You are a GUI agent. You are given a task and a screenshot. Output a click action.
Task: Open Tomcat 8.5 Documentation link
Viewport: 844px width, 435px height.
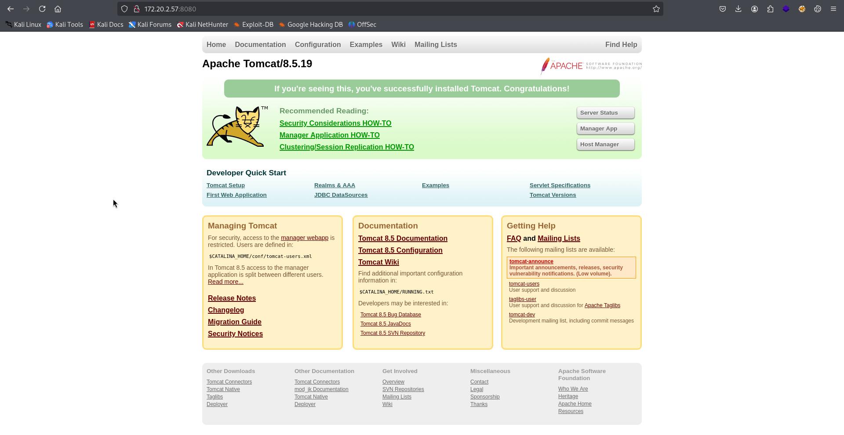[403, 239]
